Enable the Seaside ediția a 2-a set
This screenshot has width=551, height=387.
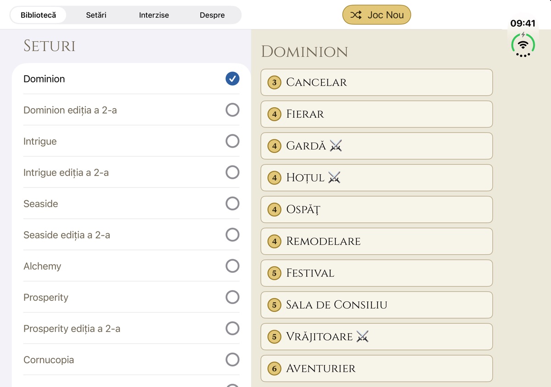(232, 235)
